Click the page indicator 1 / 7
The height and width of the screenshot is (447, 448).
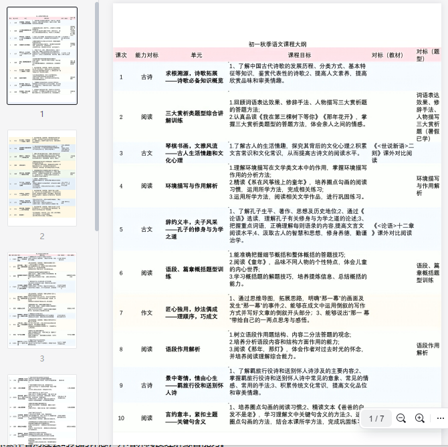pyautogui.click(x=376, y=418)
